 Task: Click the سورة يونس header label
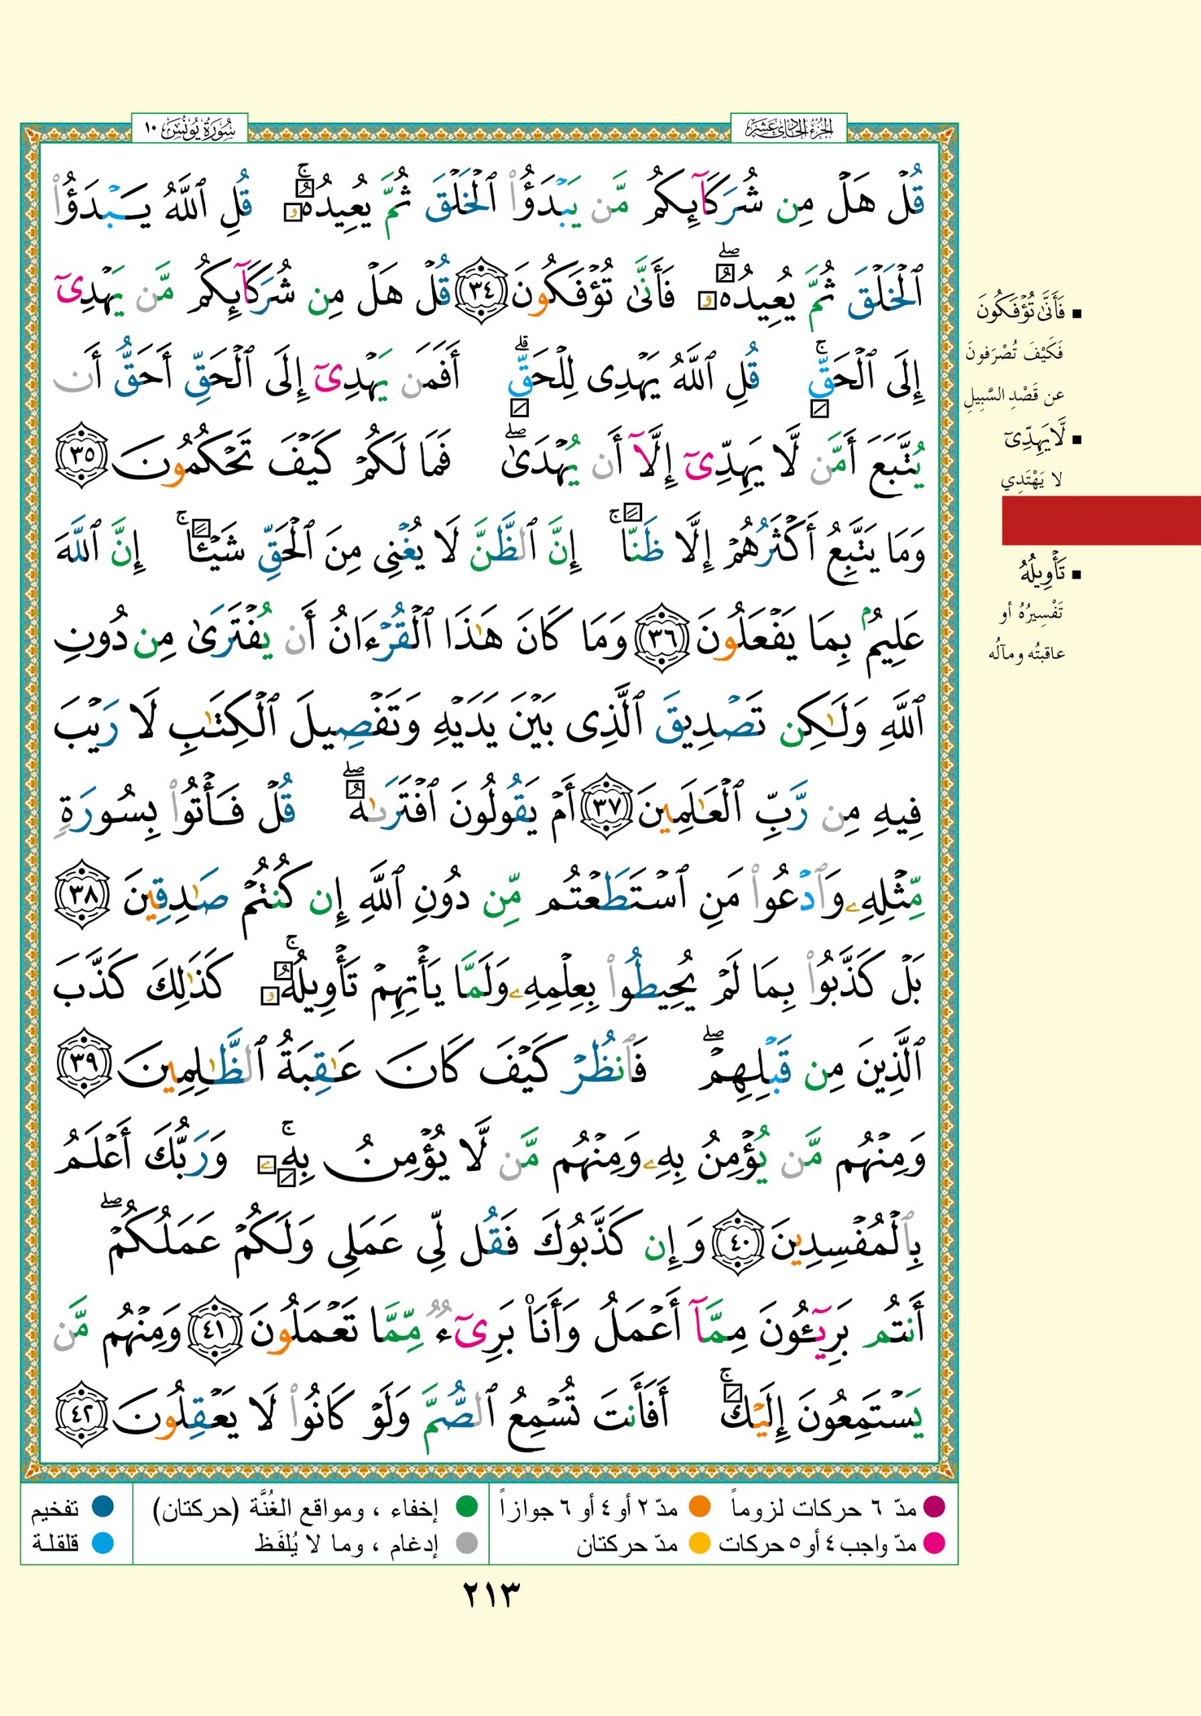[x=189, y=129]
